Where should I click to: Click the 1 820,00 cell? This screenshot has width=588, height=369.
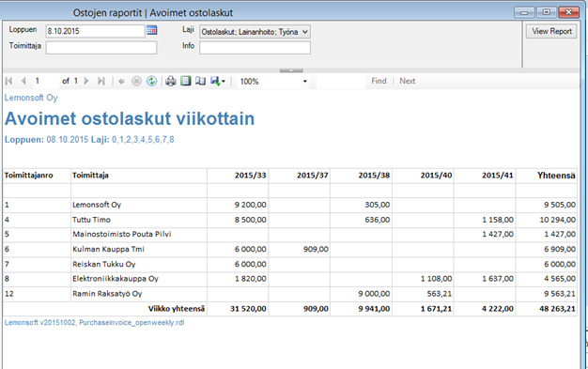(251, 279)
